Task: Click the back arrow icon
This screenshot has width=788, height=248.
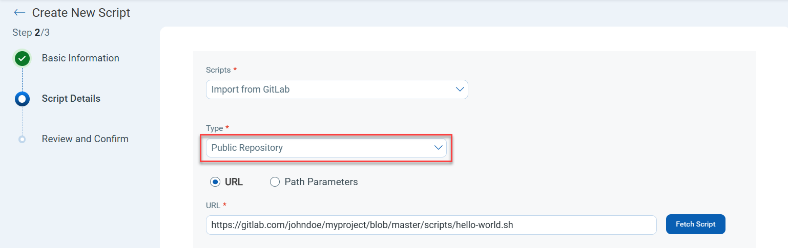Action: pos(19,12)
